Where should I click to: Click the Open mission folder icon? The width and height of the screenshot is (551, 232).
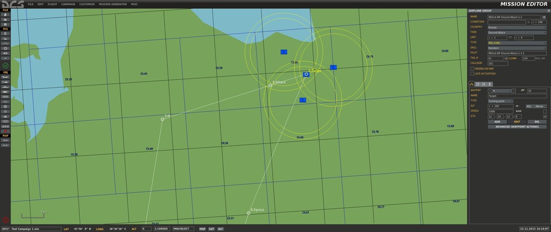coord(6,20)
